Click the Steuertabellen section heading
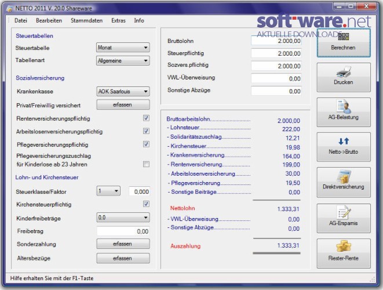 coord(34,36)
